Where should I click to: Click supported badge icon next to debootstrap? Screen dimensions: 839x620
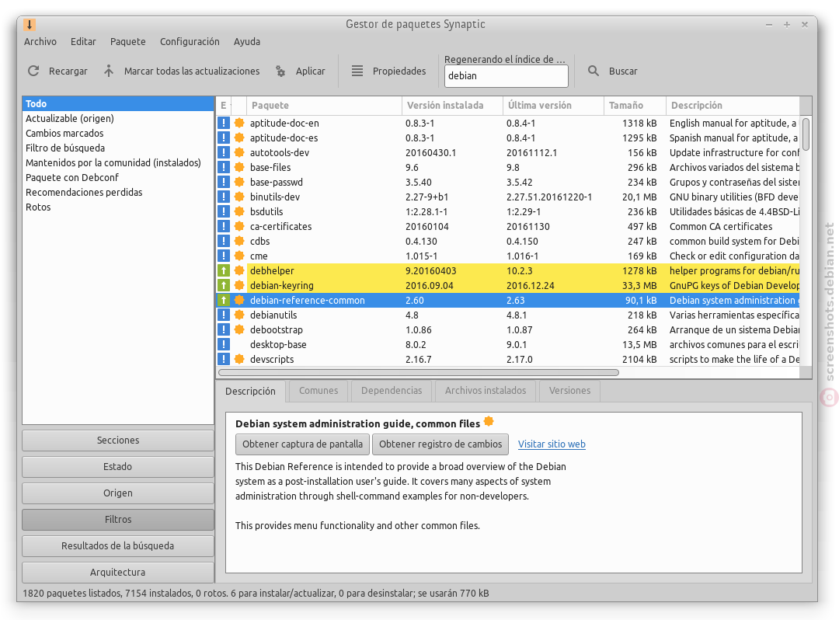[239, 329]
